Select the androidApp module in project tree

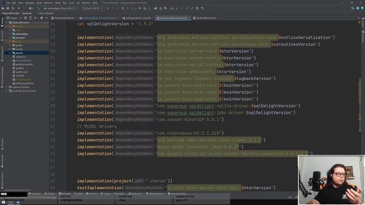pyautogui.click(x=22, y=34)
